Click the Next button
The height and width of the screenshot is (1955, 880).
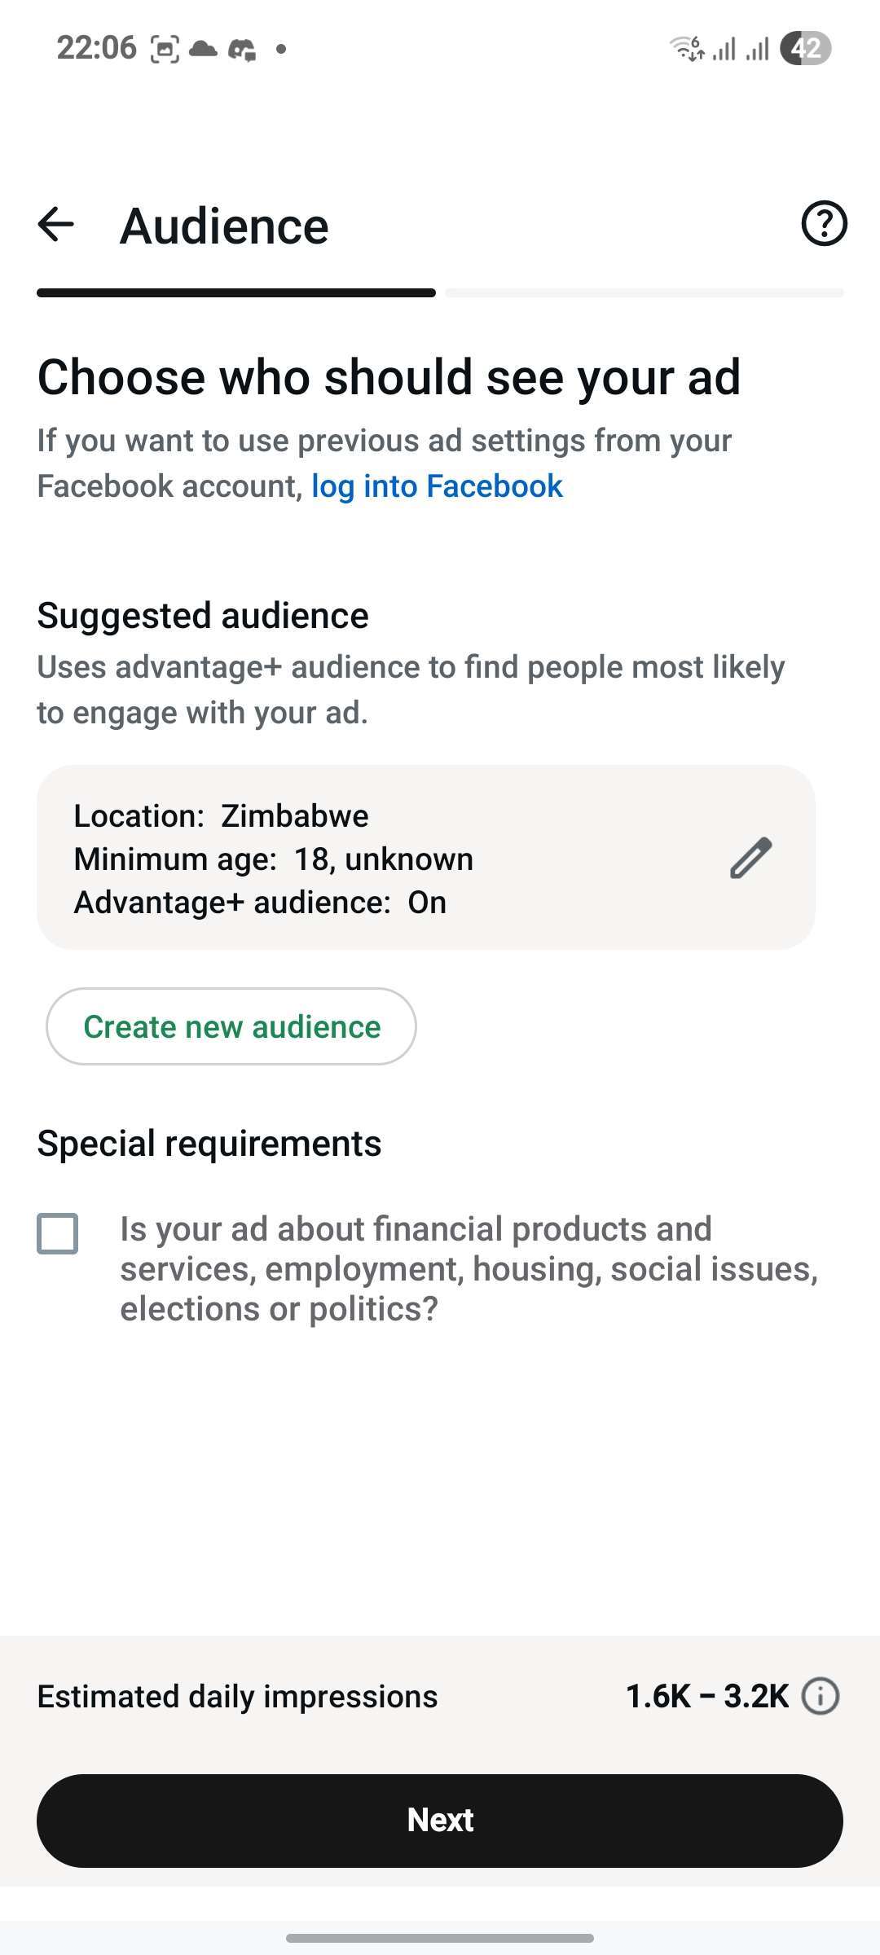[440, 1821]
